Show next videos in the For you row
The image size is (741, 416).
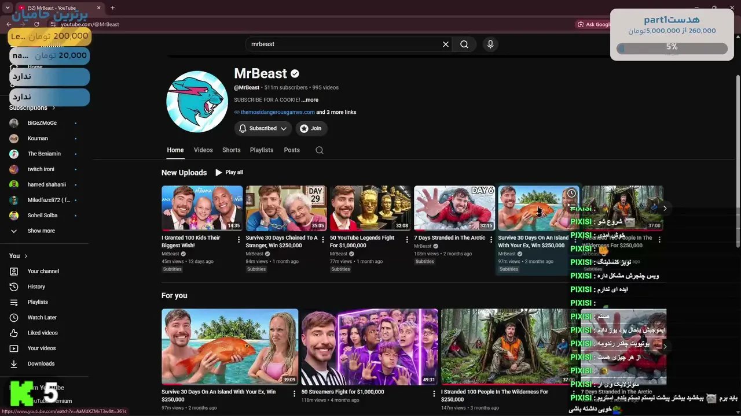665,347
